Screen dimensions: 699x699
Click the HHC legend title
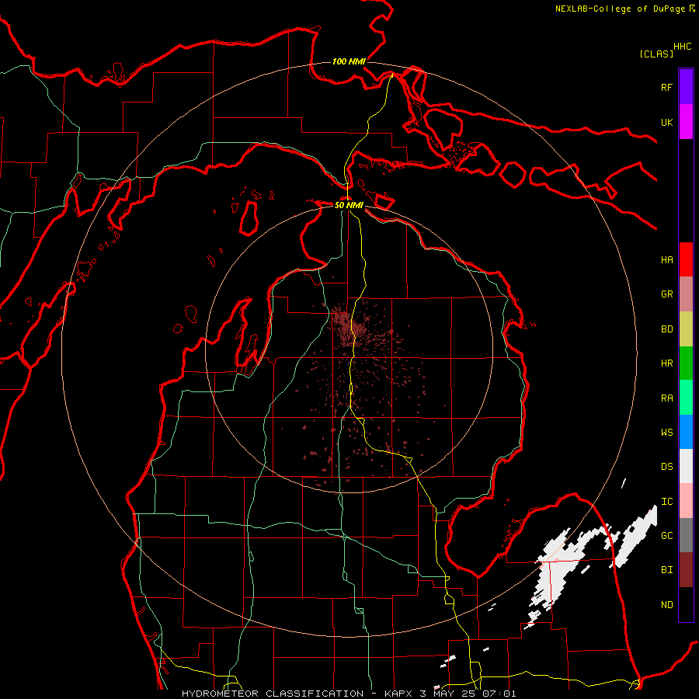[x=682, y=47]
